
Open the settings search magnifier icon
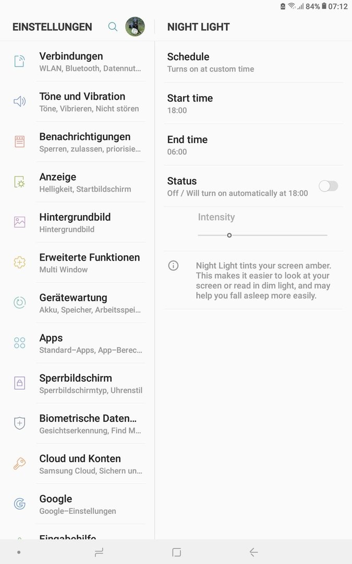113,27
